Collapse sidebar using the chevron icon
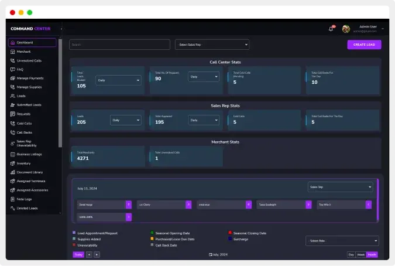This screenshot has width=395, height=266. [x=61, y=28]
